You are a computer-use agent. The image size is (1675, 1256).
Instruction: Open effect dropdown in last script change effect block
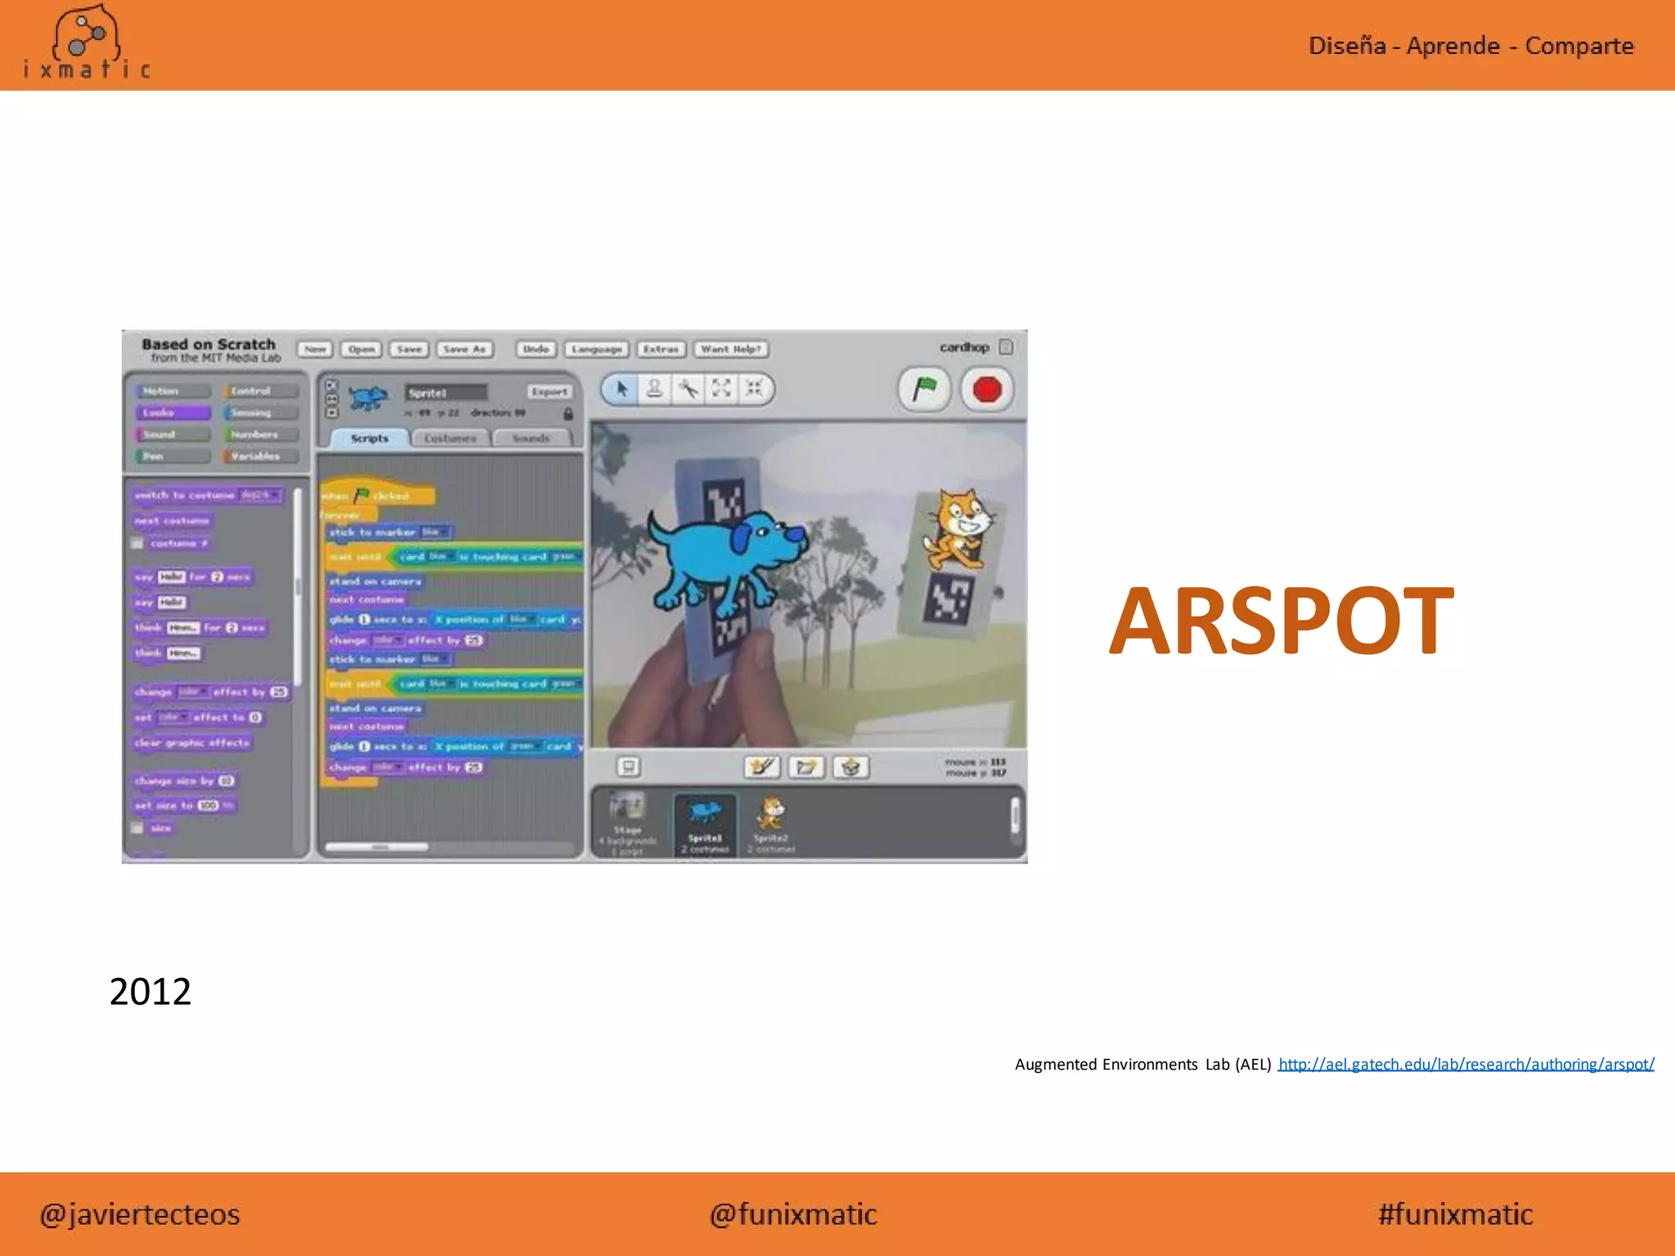(388, 767)
